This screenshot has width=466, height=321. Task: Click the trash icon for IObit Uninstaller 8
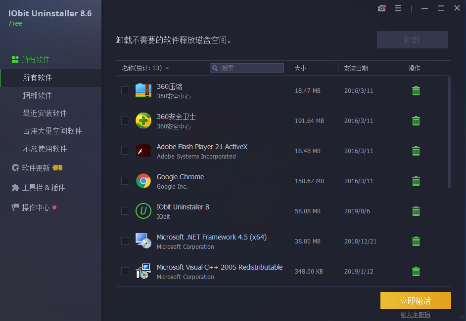coord(416,211)
